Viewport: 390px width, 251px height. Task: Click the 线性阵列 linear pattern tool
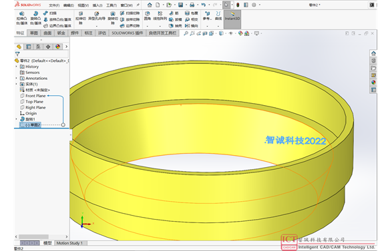160,16
